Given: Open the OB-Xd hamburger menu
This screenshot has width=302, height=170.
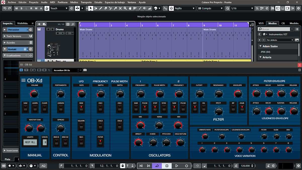Looking at the screenshot, I should tap(23, 80).
